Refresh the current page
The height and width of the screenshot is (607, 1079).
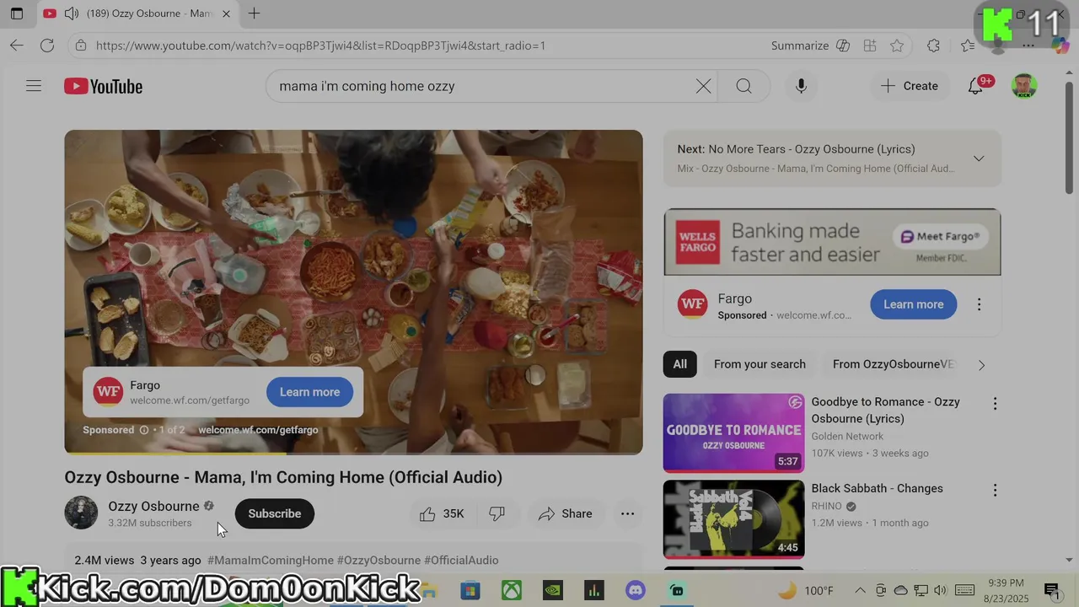47,46
